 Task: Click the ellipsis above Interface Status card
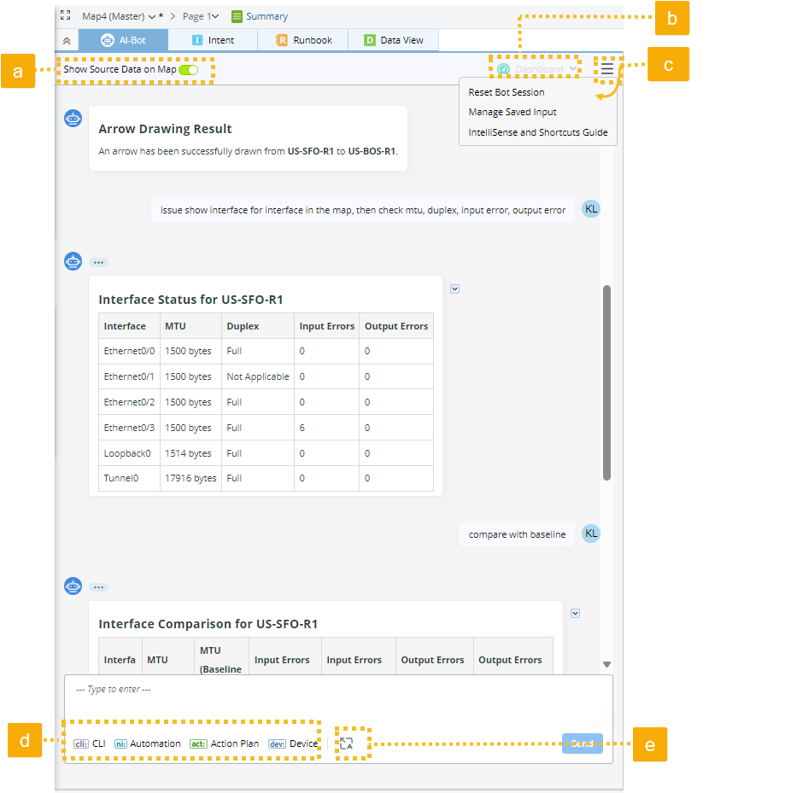click(x=98, y=263)
